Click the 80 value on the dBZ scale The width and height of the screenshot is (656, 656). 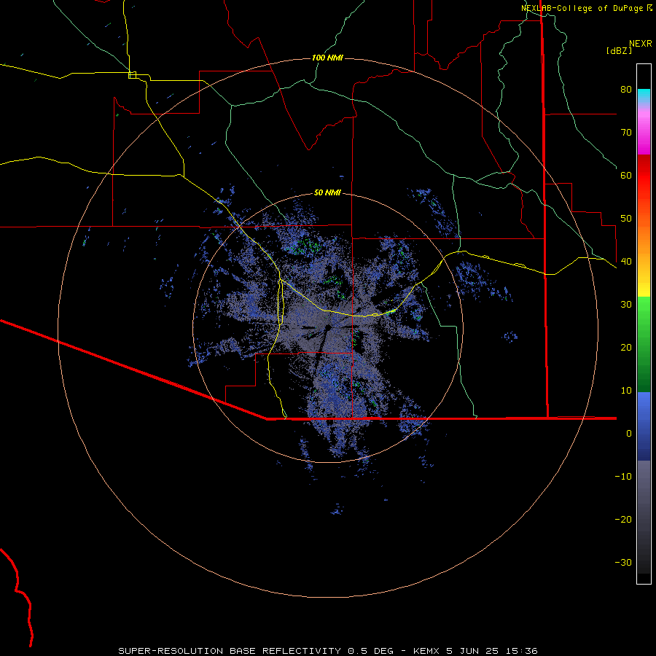point(626,90)
